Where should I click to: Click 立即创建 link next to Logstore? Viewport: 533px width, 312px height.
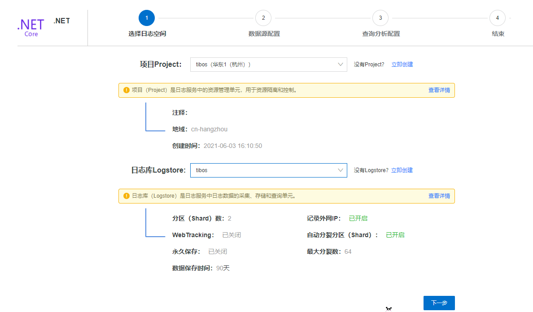402,170
